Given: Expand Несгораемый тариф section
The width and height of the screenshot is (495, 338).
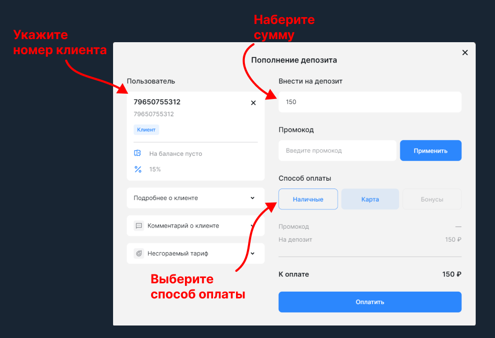Looking at the screenshot, I should [195, 254].
